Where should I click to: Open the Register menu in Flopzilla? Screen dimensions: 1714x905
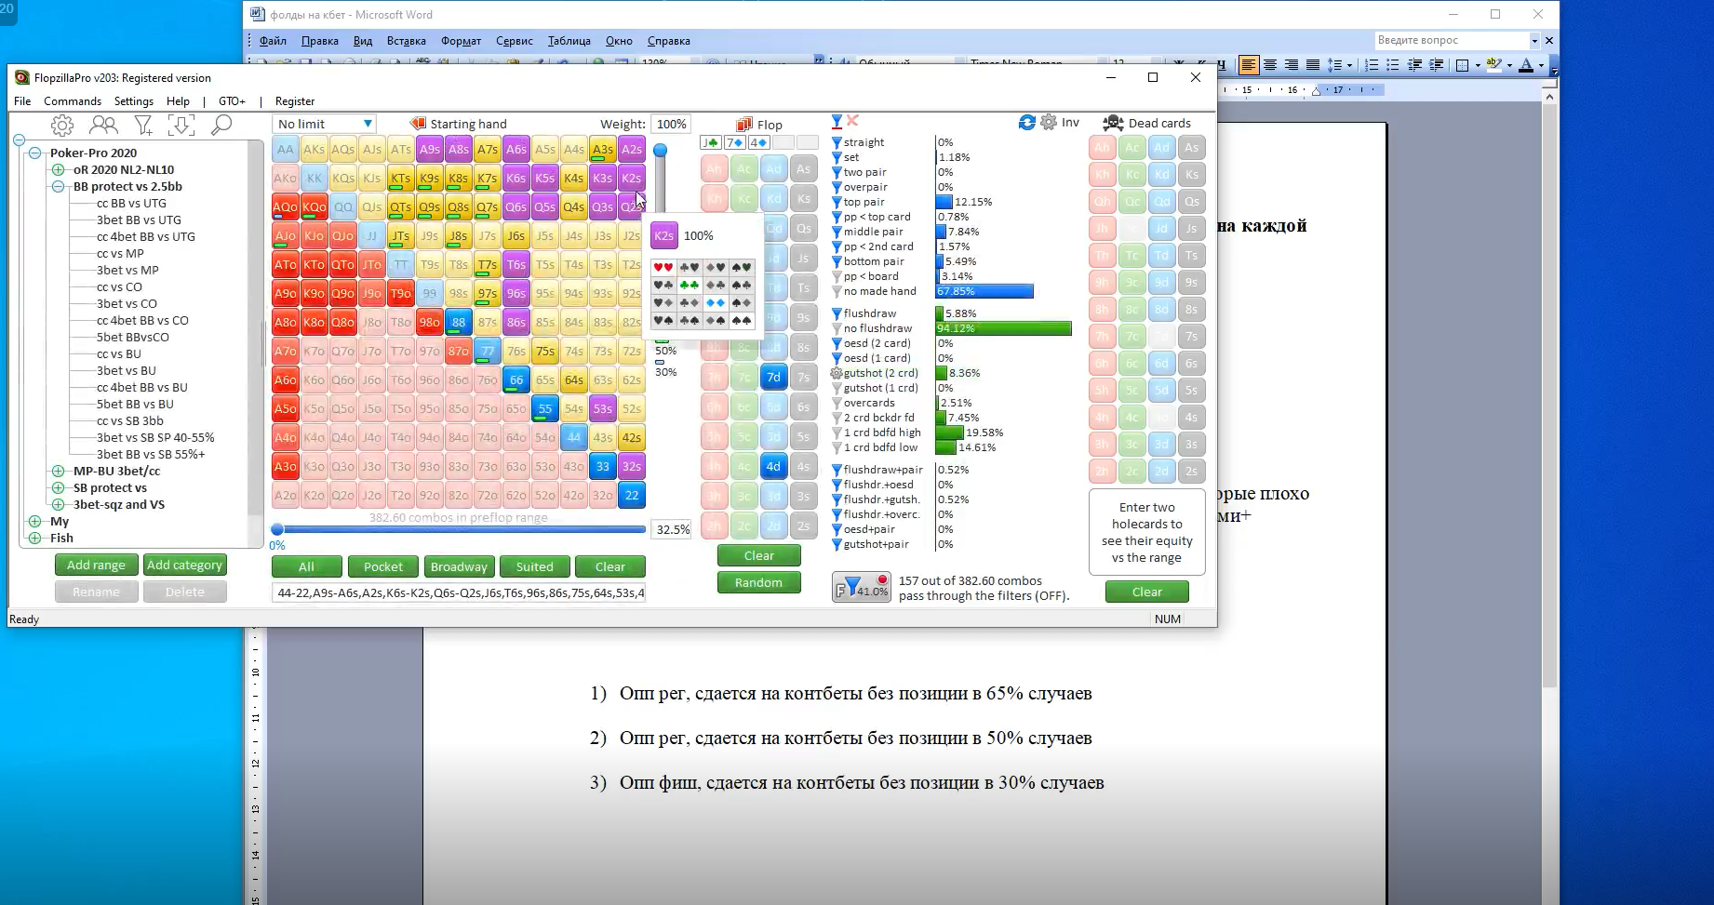pos(295,100)
